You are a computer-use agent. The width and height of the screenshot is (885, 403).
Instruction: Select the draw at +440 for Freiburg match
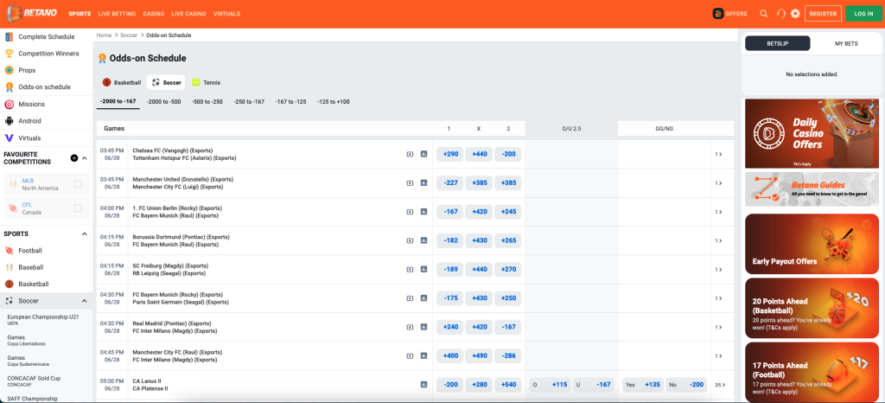479,269
